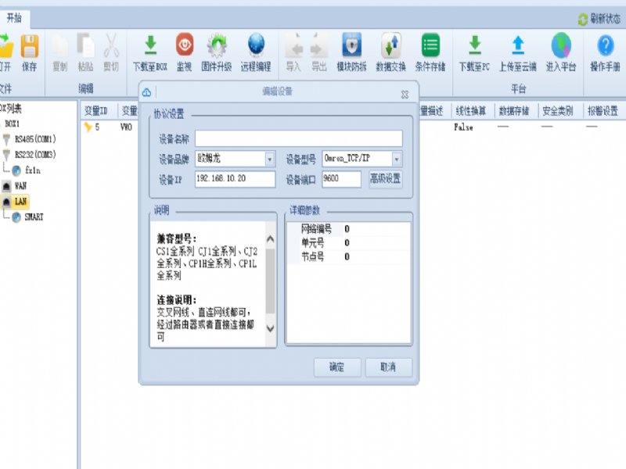Click the 确定 confirm button
The width and height of the screenshot is (626, 469).
pyautogui.click(x=336, y=367)
